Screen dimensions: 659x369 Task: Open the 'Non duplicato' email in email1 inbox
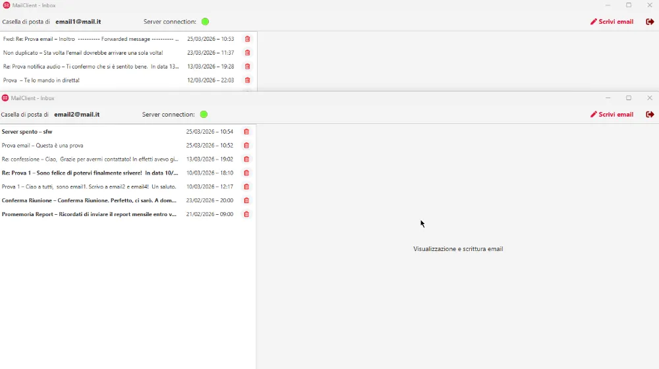(129, 53)
